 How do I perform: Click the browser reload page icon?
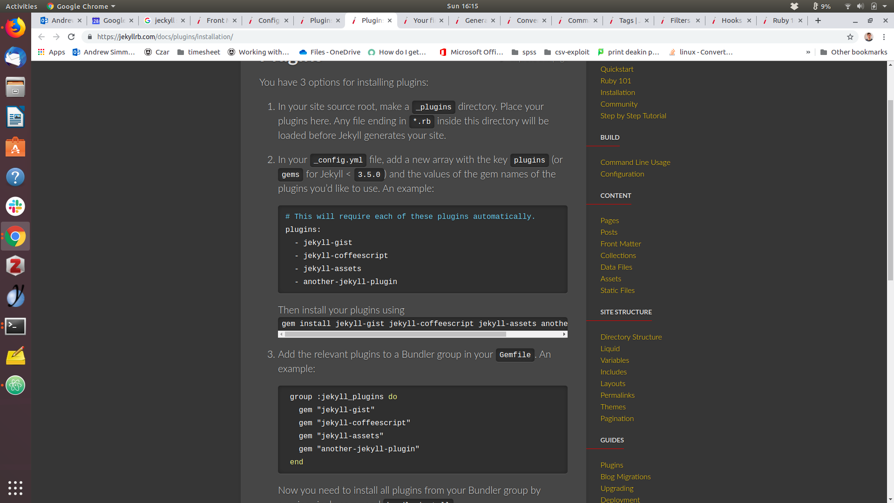[71, 37]
